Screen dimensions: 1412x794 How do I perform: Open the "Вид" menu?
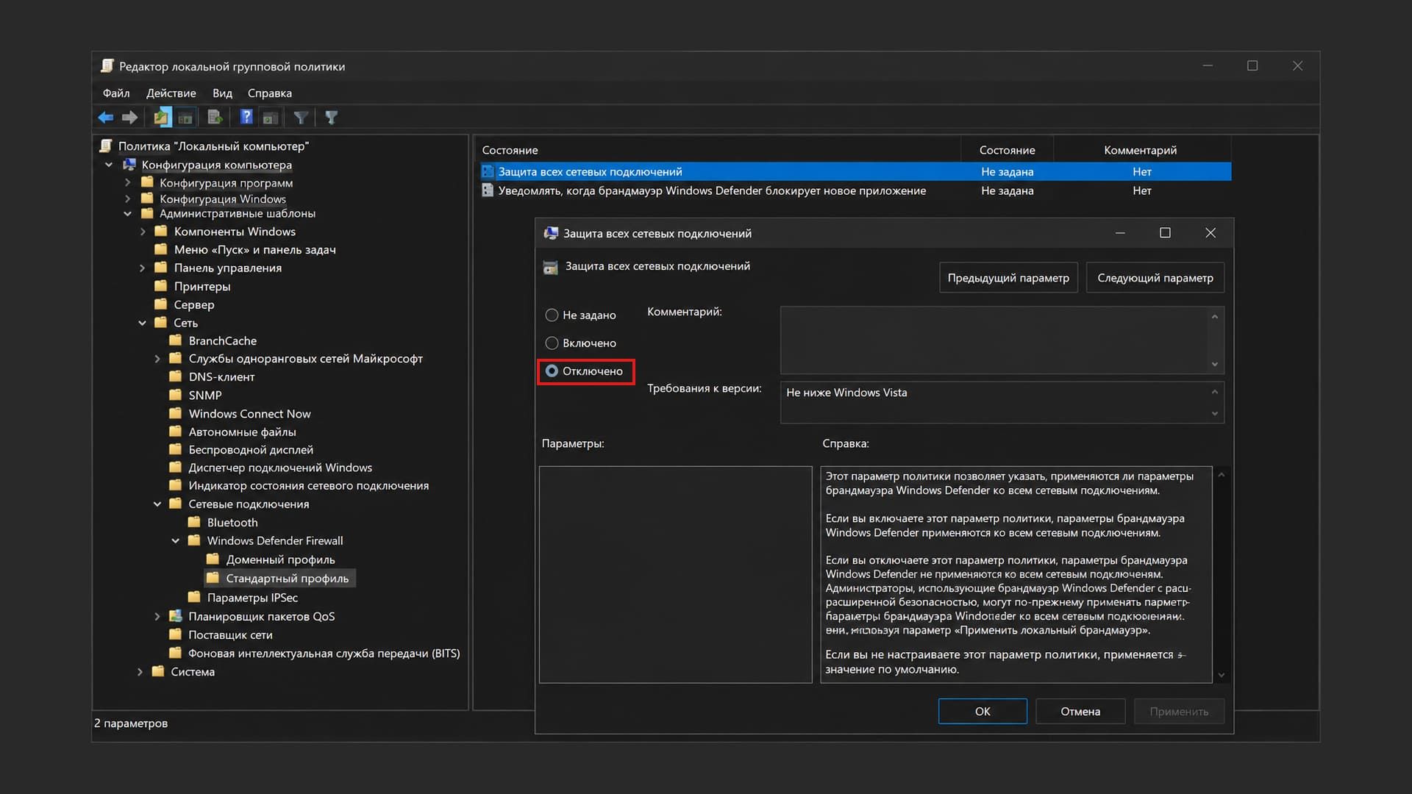point(222,93)
